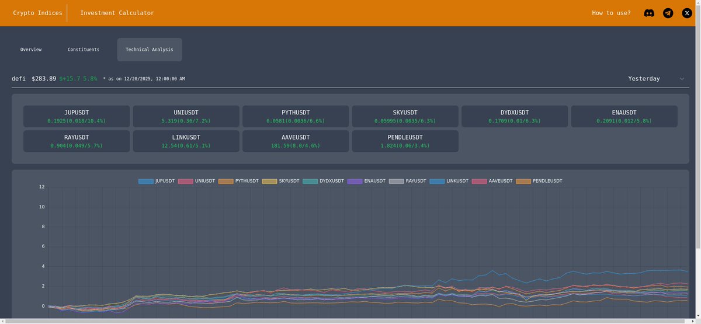Open the Telegram link icon
701x324 pixels.
[x=668, y=13]
